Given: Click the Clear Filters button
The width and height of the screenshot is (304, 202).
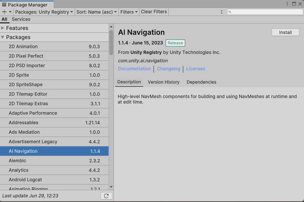Looking at the screenshot, I should (x=154, y=12).
